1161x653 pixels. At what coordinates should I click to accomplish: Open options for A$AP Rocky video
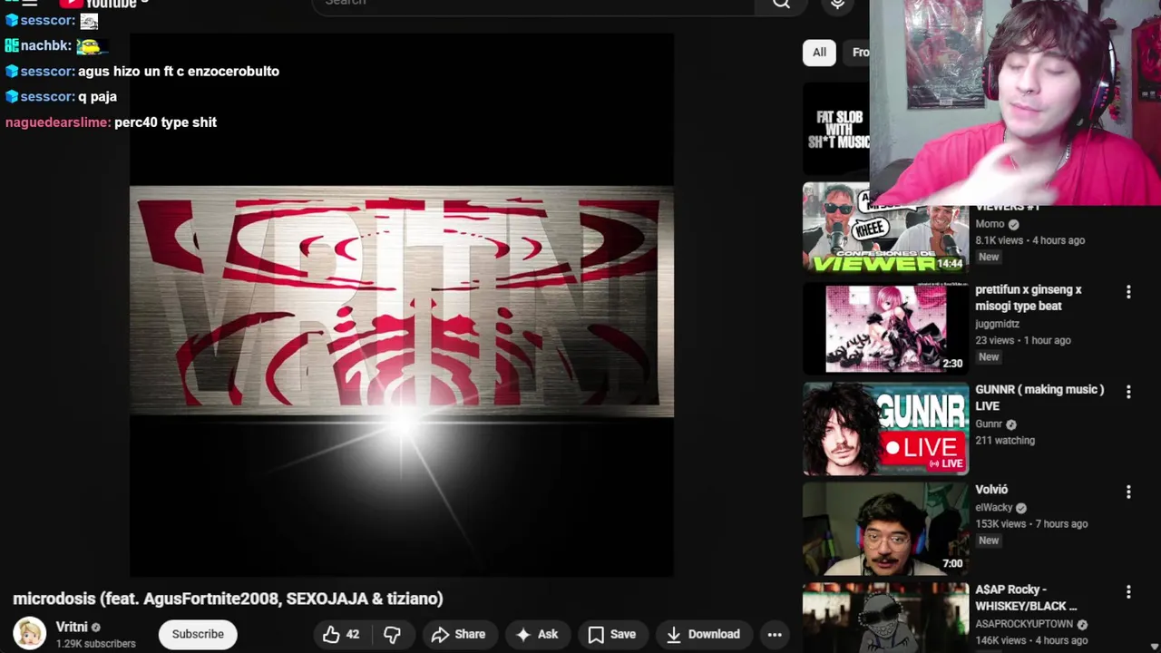coord(1128,591)
